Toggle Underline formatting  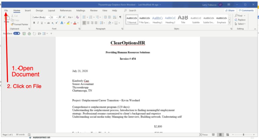(x=42, y=23)
